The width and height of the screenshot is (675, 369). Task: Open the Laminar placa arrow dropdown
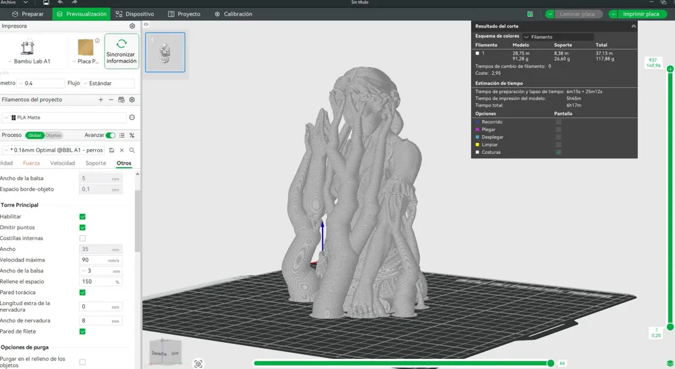(549, 14)
